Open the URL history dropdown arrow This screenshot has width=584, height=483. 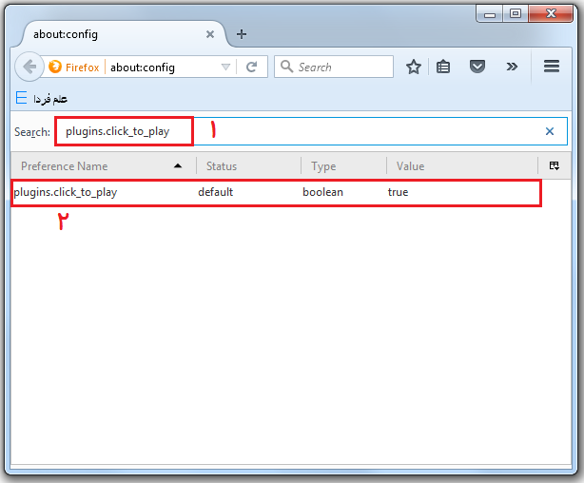pos(225,68)
